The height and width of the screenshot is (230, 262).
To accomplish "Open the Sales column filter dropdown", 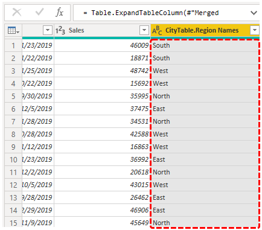I will pos(144,30).
